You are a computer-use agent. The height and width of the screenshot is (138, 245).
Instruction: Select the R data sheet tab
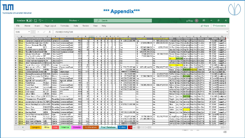[122, 127]
